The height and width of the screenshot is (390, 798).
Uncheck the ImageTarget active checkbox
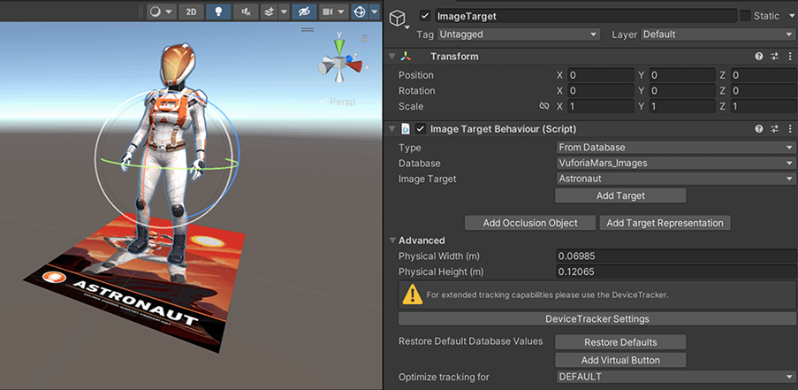click(425, 16)
